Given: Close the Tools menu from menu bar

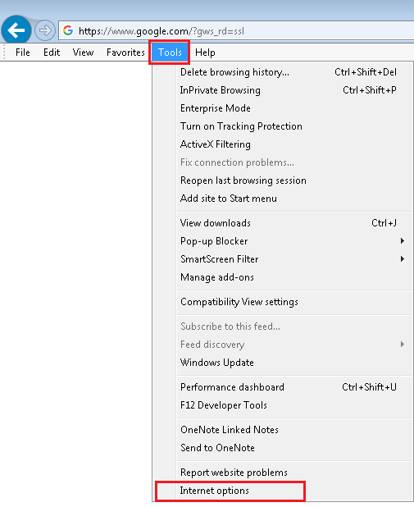Looking at the screenshot, I should tap(170, 53).
